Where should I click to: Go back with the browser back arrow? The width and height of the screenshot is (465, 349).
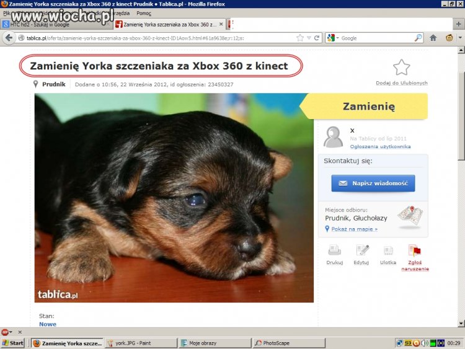pos(9,38)
